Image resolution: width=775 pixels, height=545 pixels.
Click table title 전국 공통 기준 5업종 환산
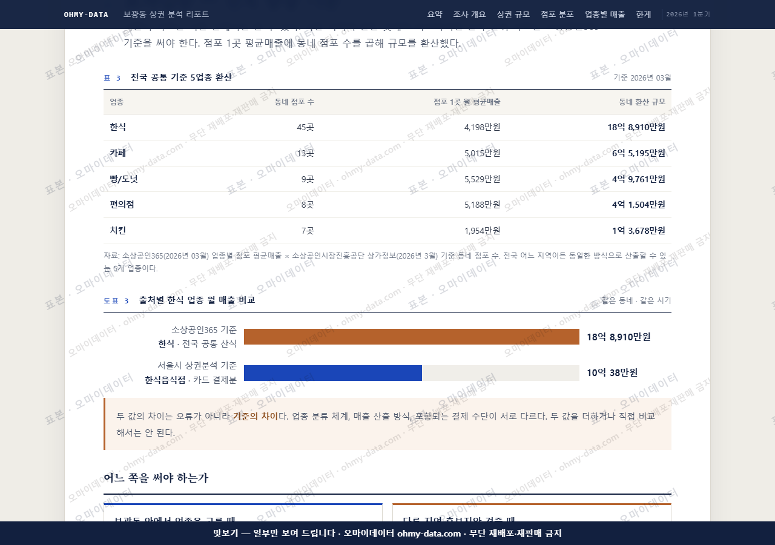[x=181, y=78]
